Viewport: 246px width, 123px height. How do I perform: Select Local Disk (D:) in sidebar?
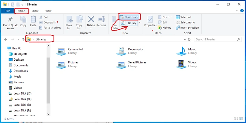tap(20, 99)
